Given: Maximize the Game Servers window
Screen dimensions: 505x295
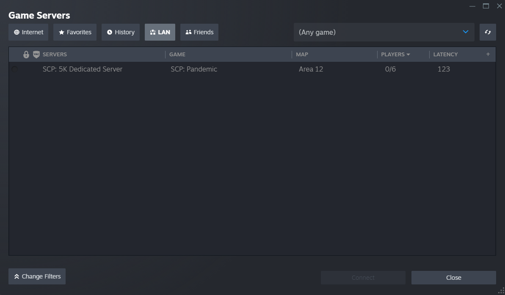Looking at the screenshot, I should click(x=486, y=6).
